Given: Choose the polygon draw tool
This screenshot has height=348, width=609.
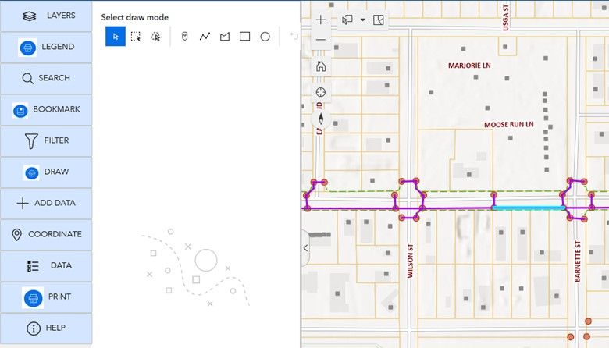Looking at the screenshot, I should click(225, 37).
